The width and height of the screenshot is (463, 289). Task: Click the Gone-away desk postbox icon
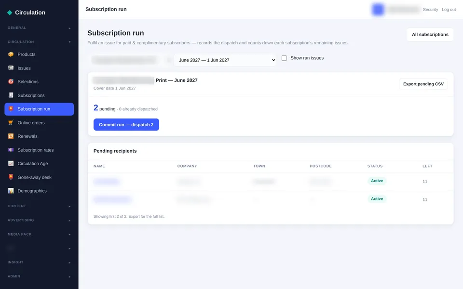click(11, 177)
